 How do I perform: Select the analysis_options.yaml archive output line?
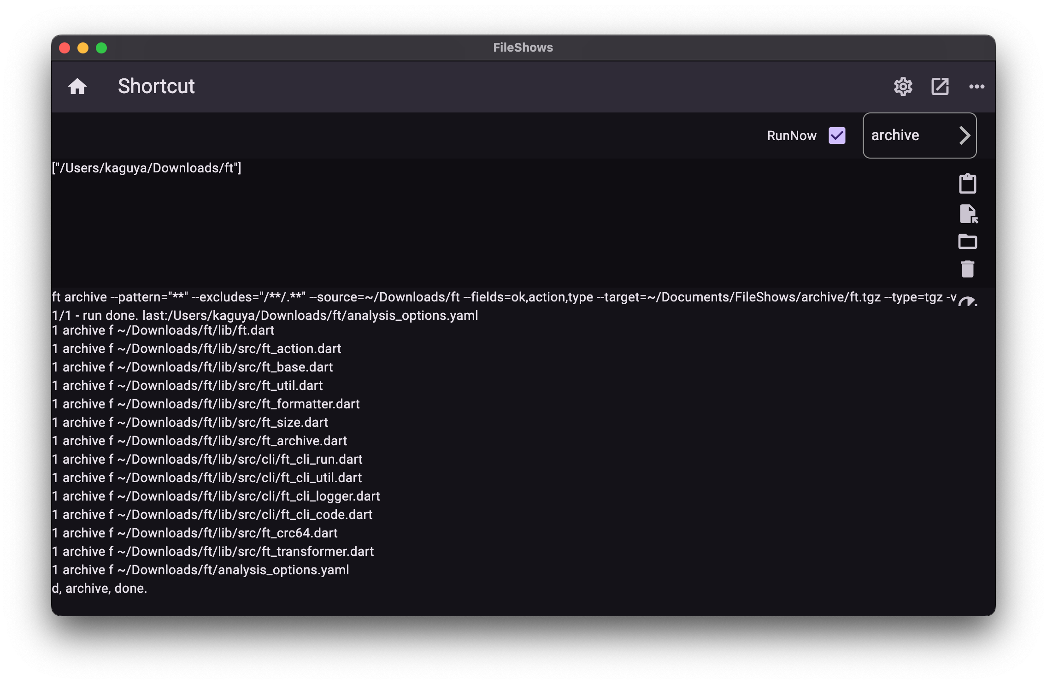point(200,570)
